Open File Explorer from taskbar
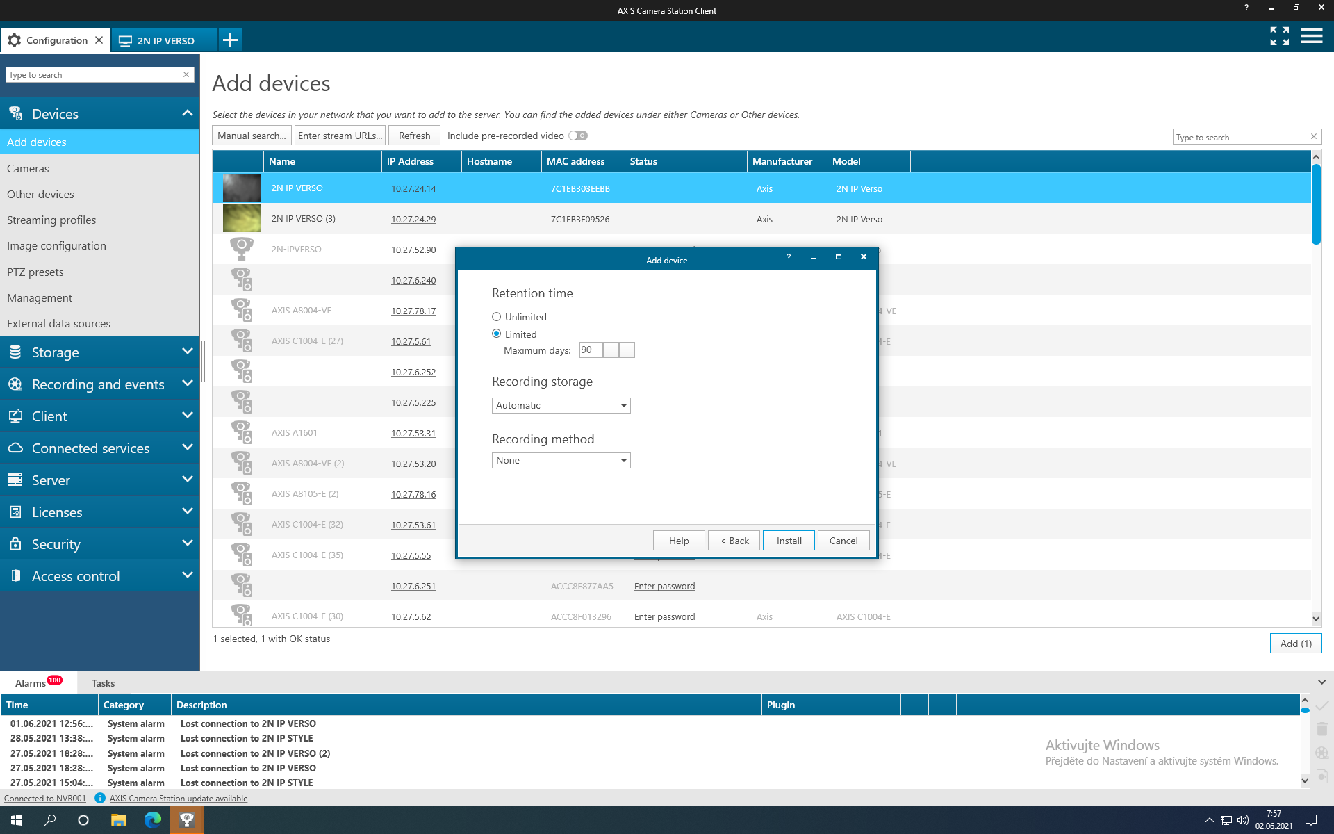The width and height of the screenshot is (1334, 834). (118, 820)
